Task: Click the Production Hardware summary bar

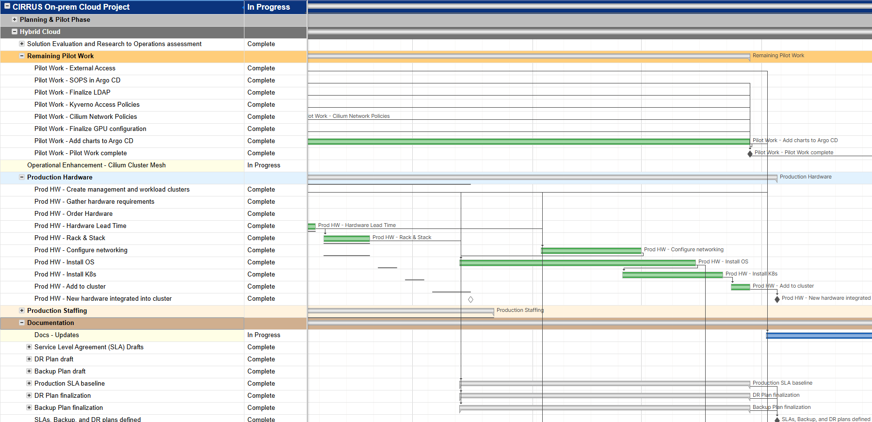Action: coord(542,178)
